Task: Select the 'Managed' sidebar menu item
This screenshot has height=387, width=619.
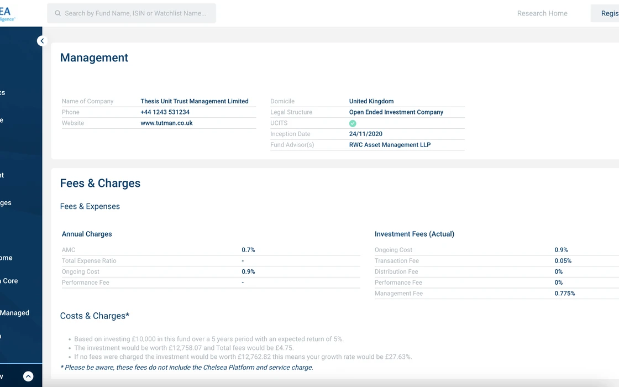Action: coord(14,313)
